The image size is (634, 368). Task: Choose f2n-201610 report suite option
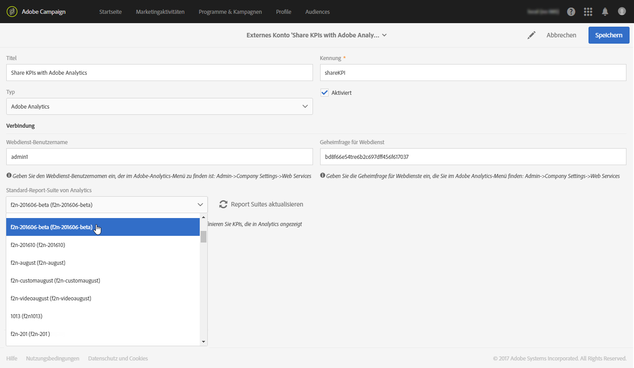pos(103,245)
